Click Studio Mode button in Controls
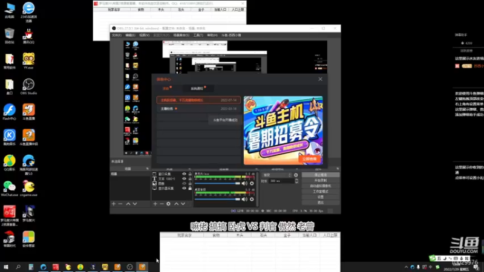Image resolution: width=484 pixels, height=272 pixels. tap(321, 192)
